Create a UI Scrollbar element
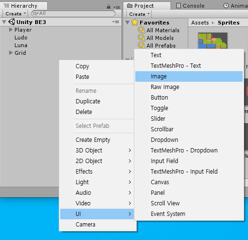 point(189,129)
